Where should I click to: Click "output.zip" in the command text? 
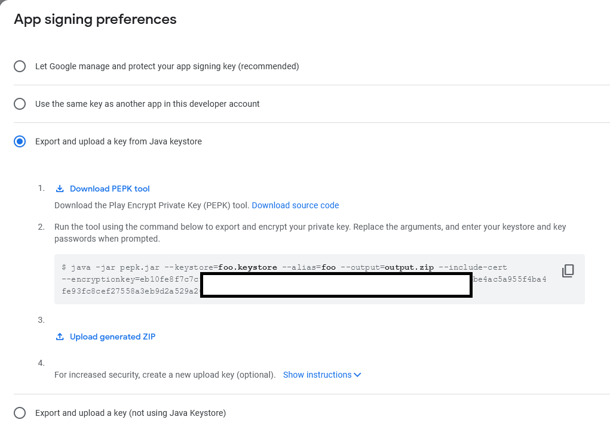pos(409,267)
